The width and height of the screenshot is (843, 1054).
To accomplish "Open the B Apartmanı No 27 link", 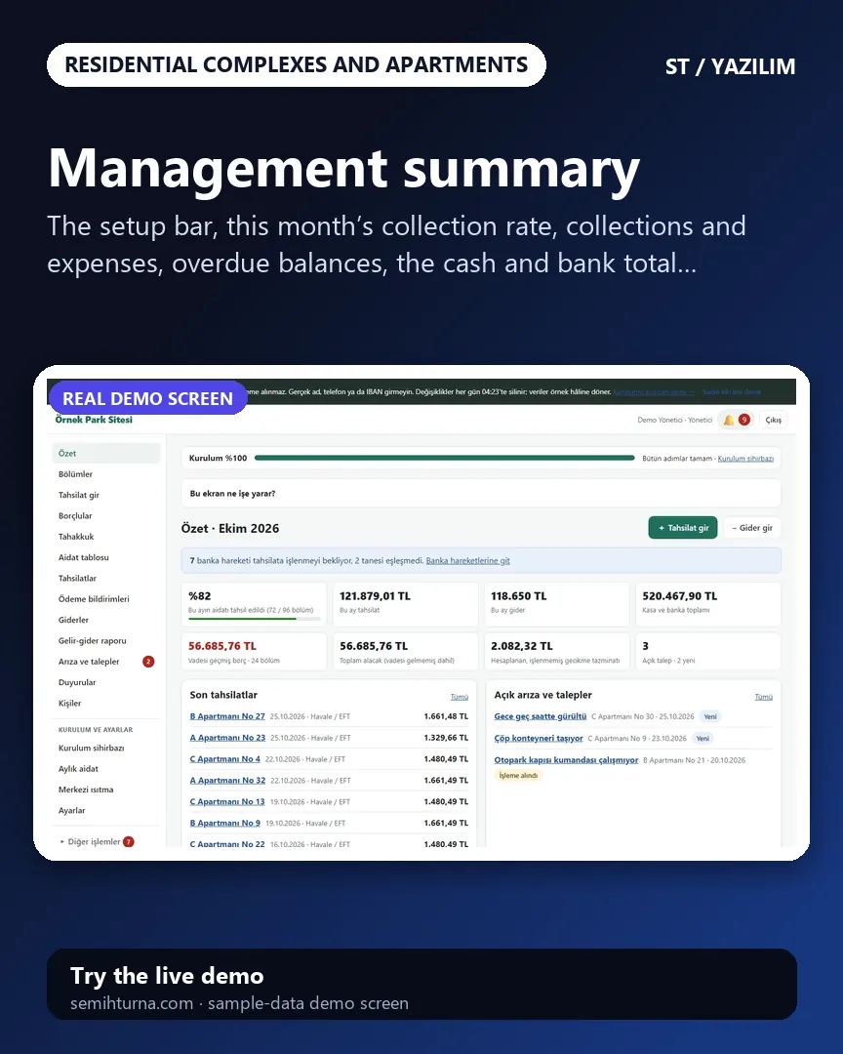I will pyautogui.click(x=227, y=716).
